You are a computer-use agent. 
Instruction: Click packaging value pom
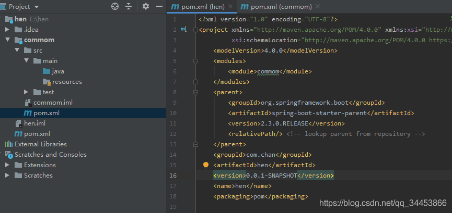[x=259, y=197]
